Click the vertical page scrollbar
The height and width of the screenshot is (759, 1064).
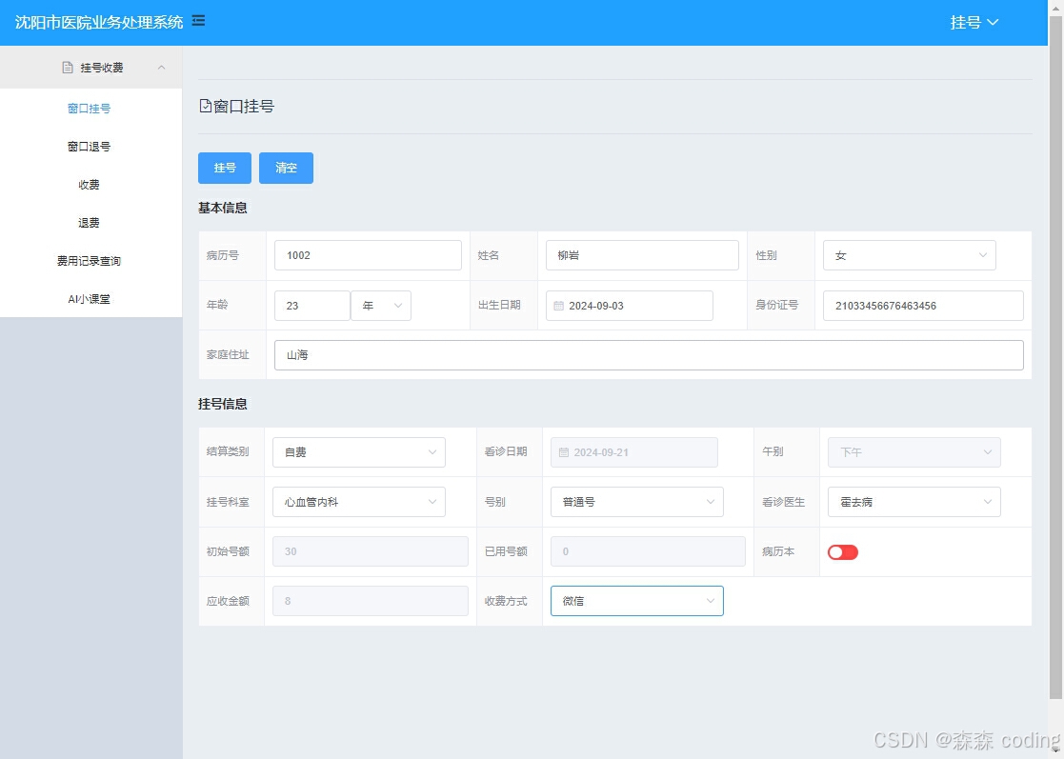click(1055, 356)
